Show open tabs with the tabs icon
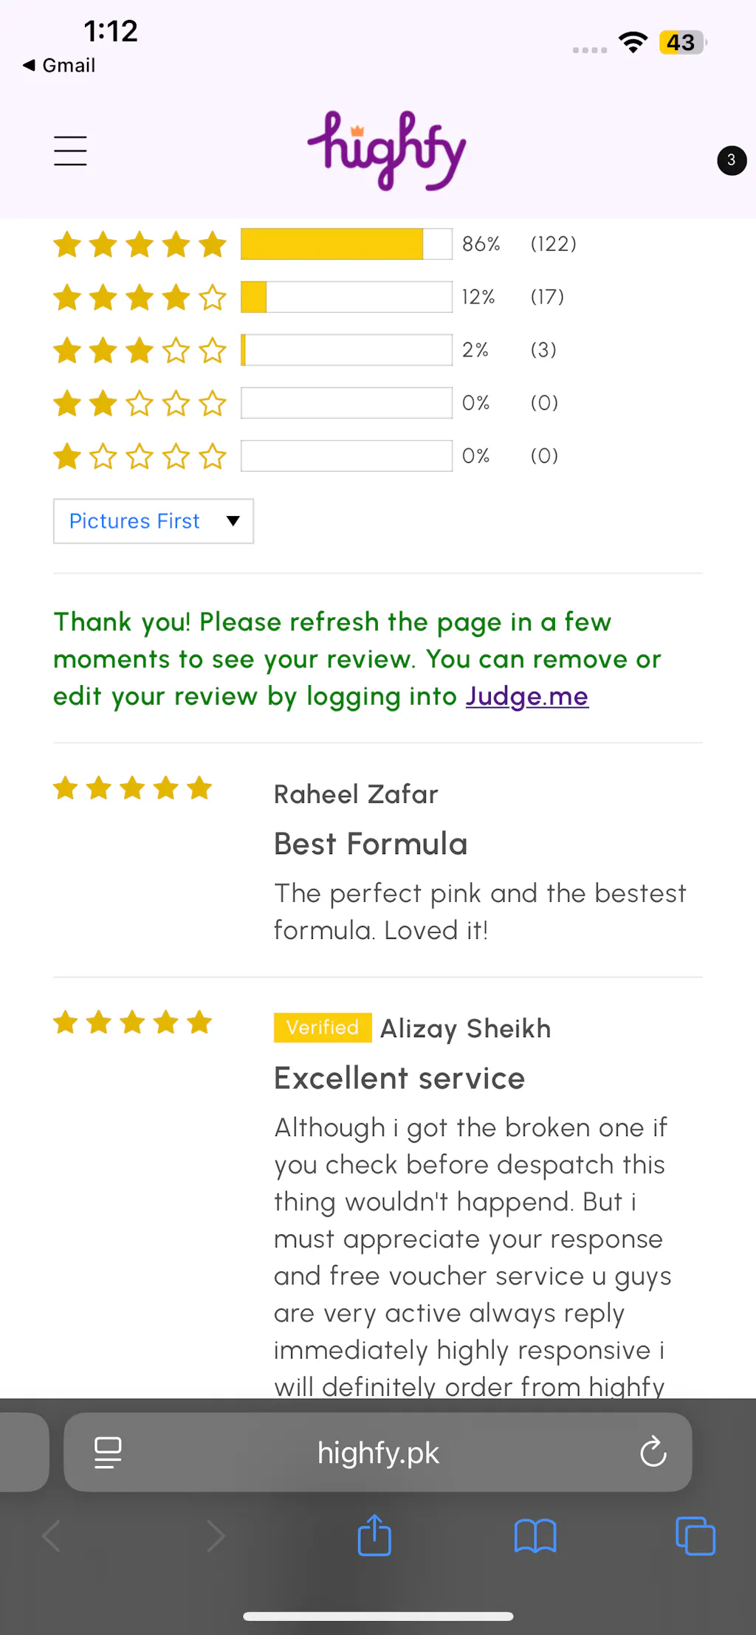 [x=695, y=1535]
